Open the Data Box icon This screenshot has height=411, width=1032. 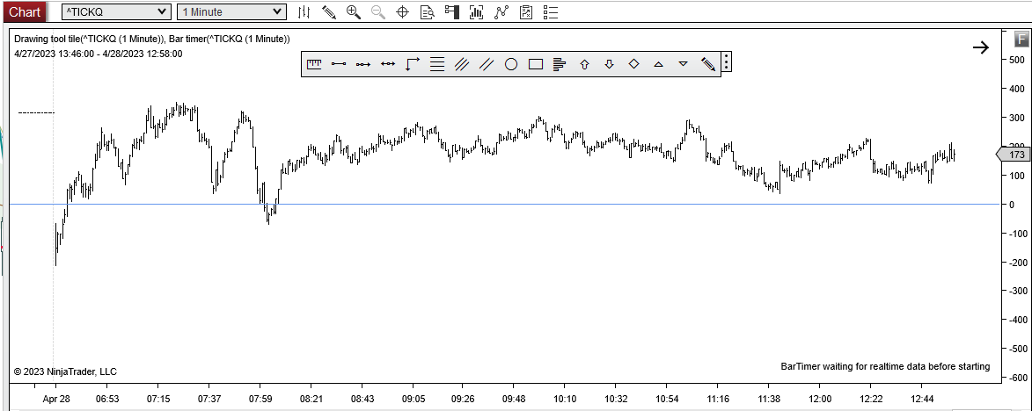(x=428, y=11)
